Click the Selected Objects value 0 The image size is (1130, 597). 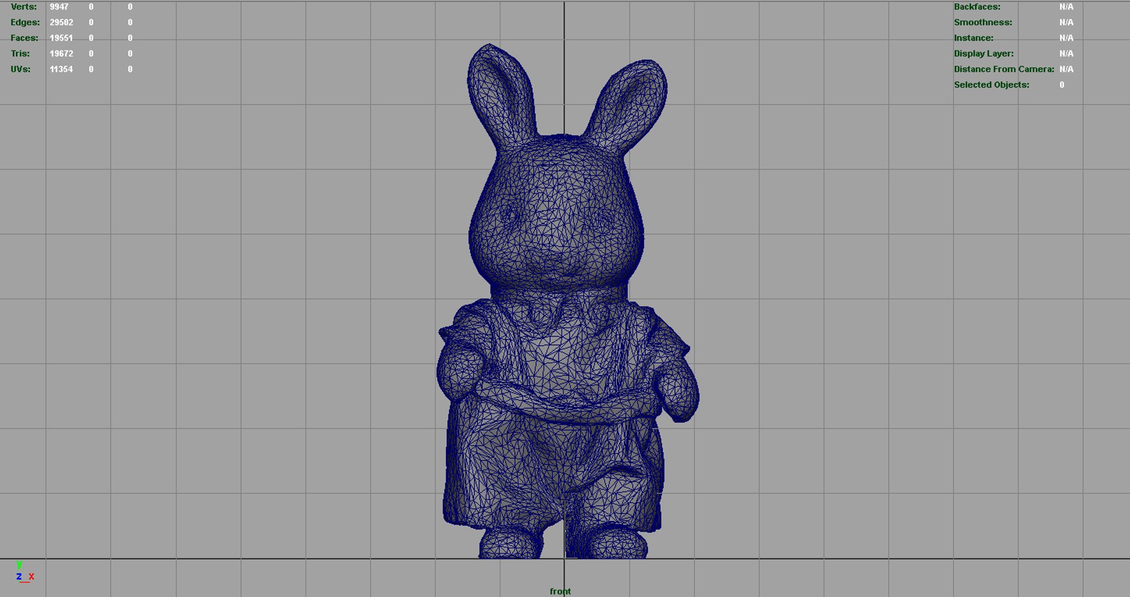click(x=1062, y=85)
